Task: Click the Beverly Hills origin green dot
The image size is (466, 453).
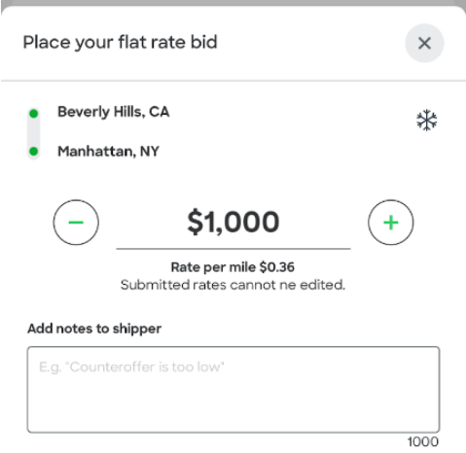Action: [x=34, y=114]
